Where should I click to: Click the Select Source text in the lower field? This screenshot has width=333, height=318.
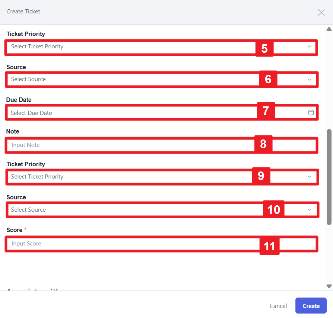(x=28, y=210)
